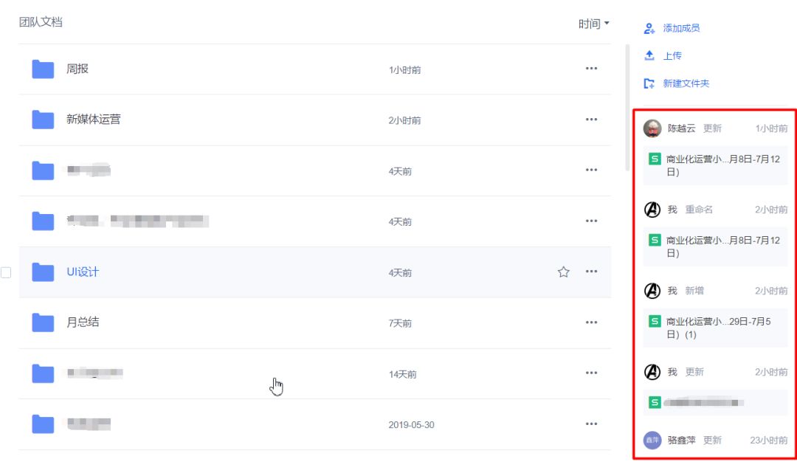Screen dimensions: 797x473
Task: Click the 添加成员 person-plus icon
Action: (x=649, y=27)
